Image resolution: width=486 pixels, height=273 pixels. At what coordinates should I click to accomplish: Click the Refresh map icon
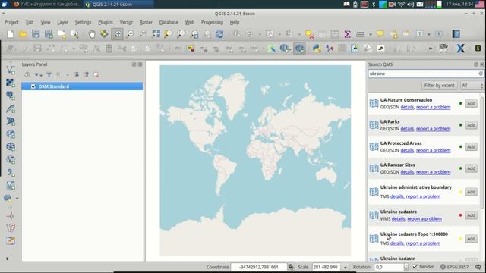219,34
